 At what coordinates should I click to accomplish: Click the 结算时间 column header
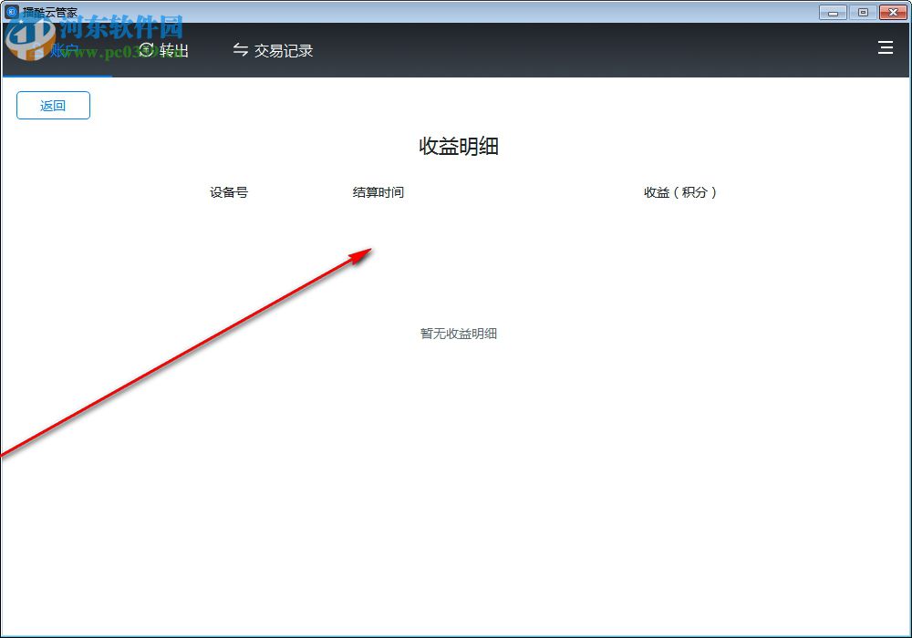pos(379,192)
